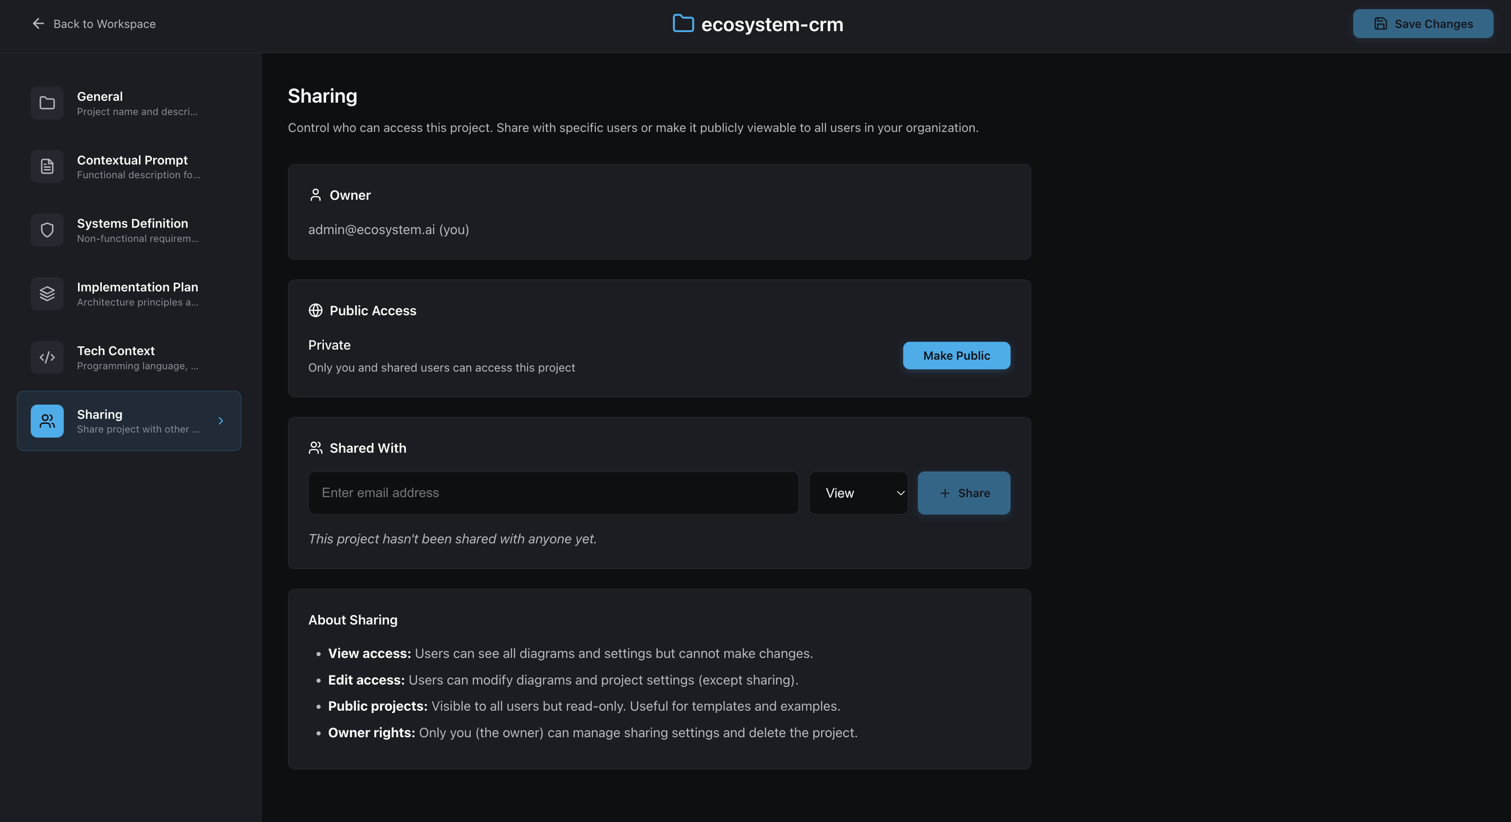Click the General folder icon in sidebar
This screenshot has height=822, width=1511.
point(47,103)
